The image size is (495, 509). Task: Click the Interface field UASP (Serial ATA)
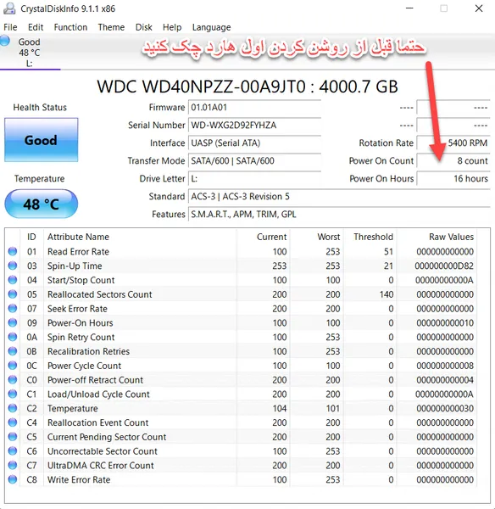pos(254,143)
